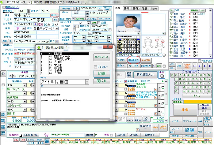Click the barcode icon beside patient number
The width and height of the screenshot is (214, 145).
[x=29, y=11]
